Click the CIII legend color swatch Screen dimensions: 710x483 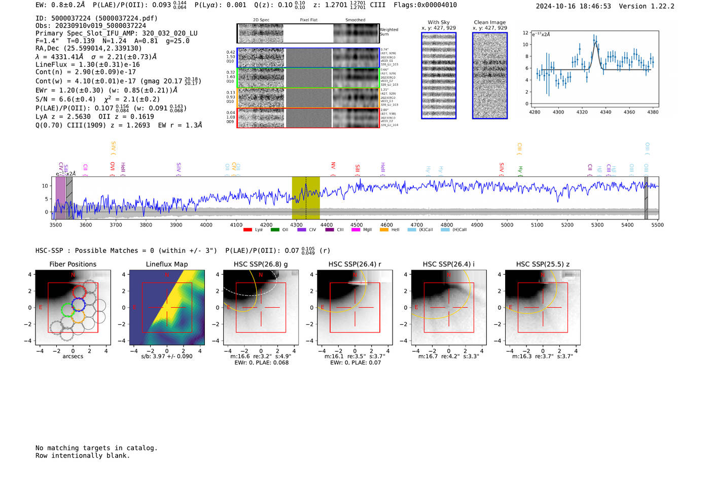click(x=330, y=230)
